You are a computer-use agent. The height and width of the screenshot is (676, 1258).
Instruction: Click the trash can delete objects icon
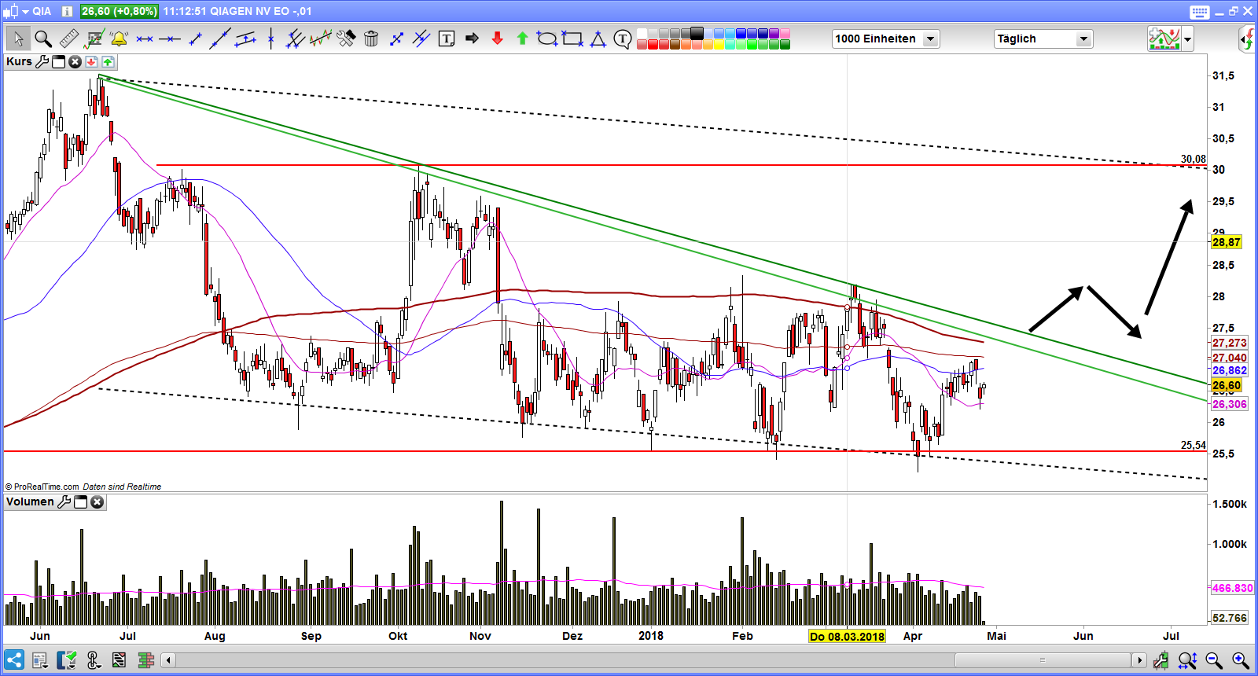[x=371, y=39]
